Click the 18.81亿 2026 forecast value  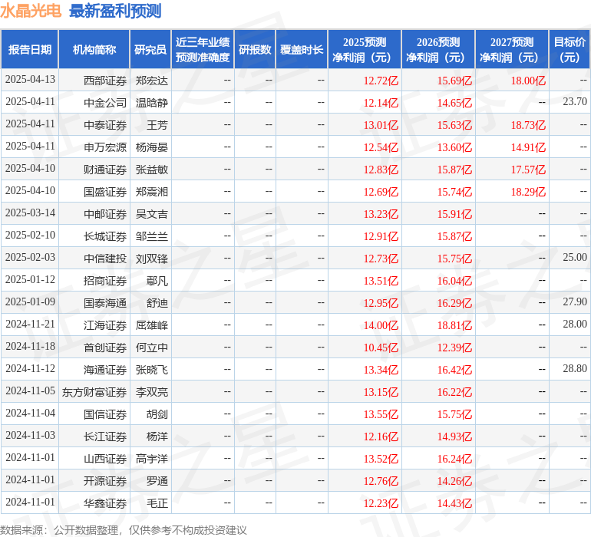coord(454,325)
